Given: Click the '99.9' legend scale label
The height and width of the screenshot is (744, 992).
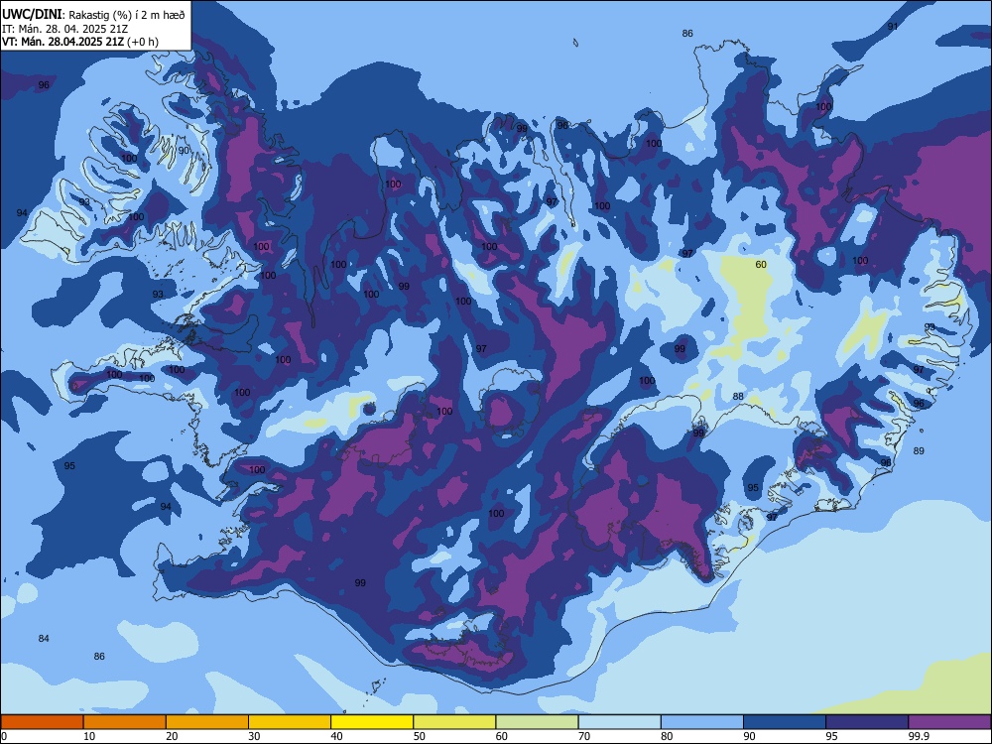Looking at the screenshot, I should (919, 736).
